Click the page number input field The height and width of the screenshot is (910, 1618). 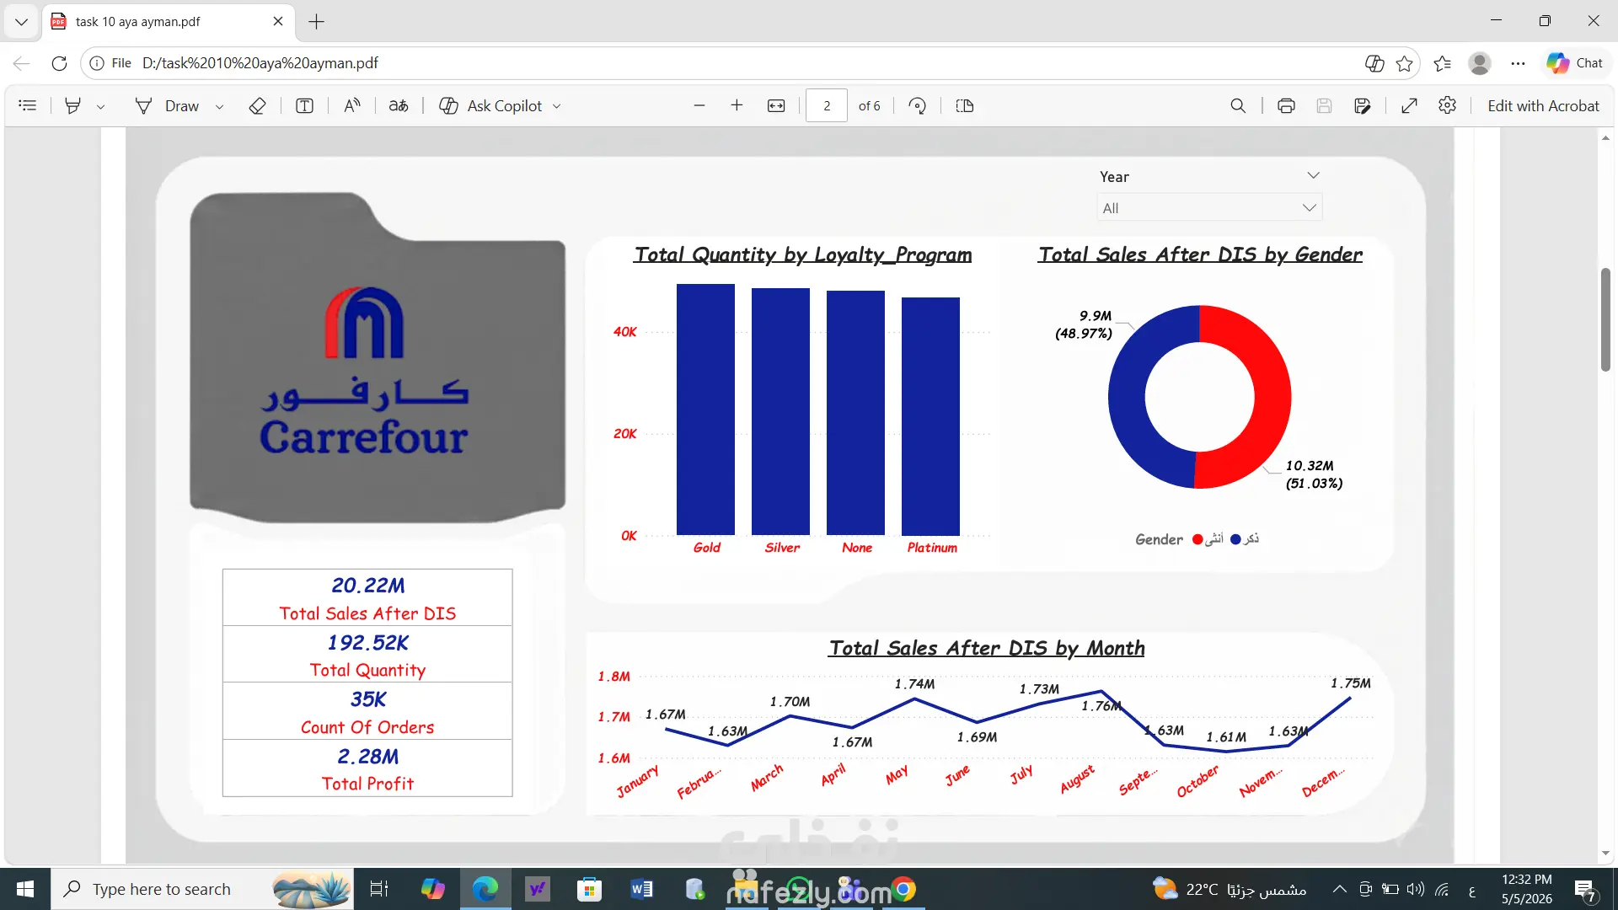coord(827,105)
